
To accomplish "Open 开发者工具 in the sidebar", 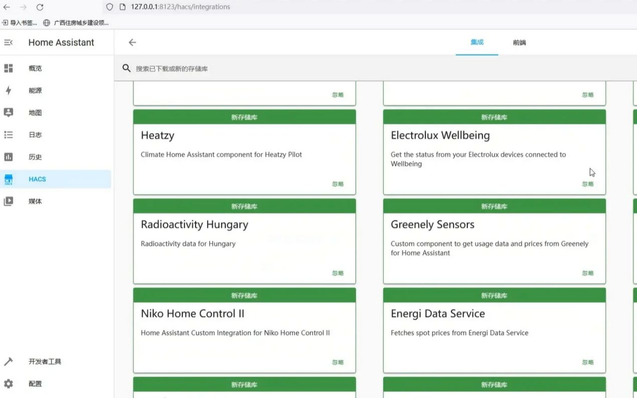I will tap(45, 361).
